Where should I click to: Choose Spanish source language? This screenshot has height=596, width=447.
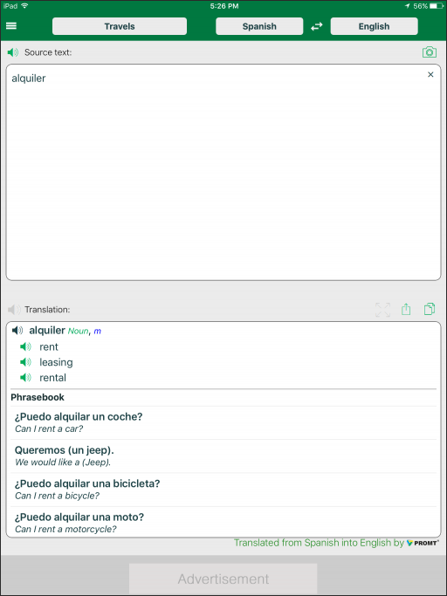click(x=259, y=26)
